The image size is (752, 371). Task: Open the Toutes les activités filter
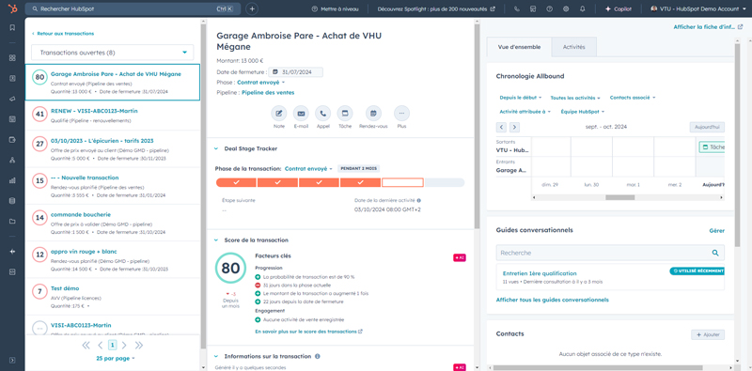tap(575, 98)
